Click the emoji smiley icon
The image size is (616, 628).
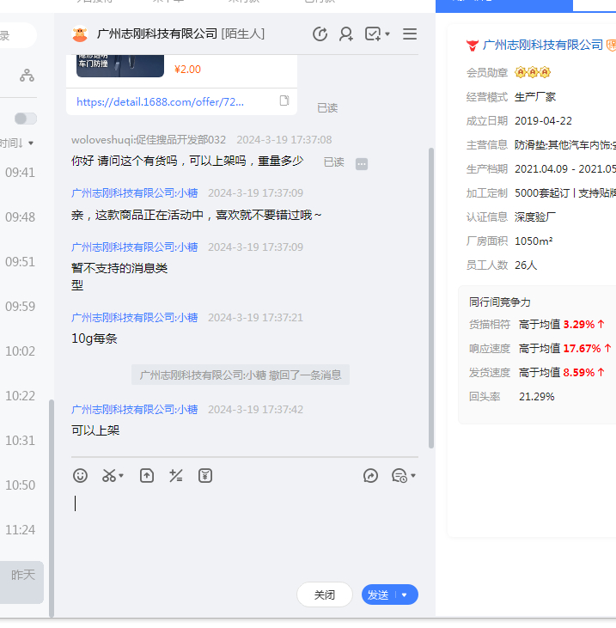tap(80, 475)
